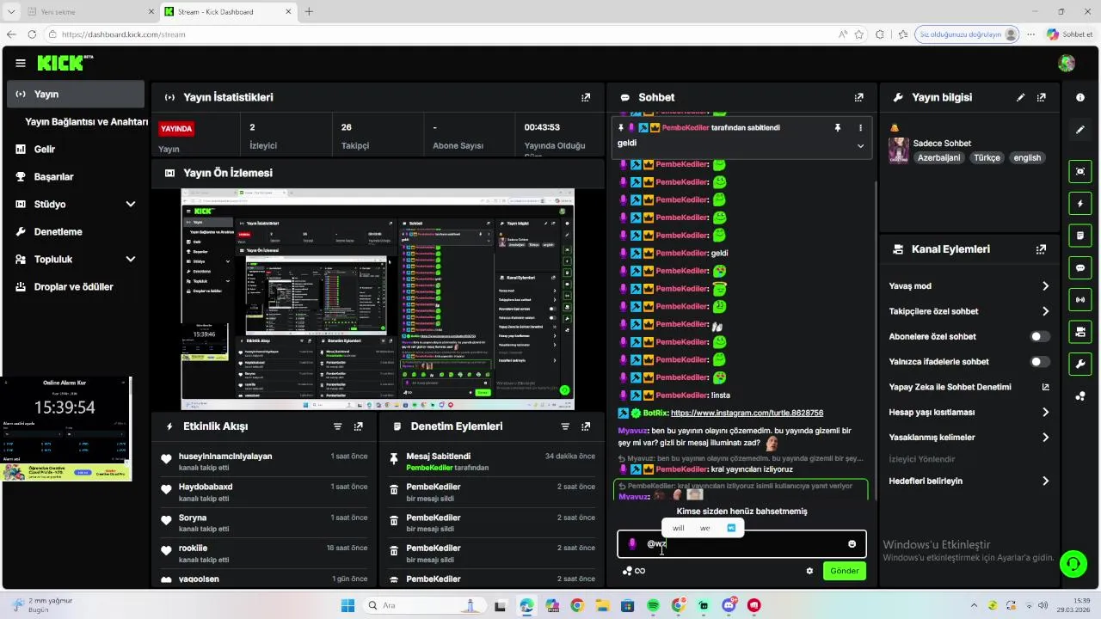1101x619 pixels.
Task: Pop out the Yayın İstatistikleri panel
Action: (x=586, y=97)
